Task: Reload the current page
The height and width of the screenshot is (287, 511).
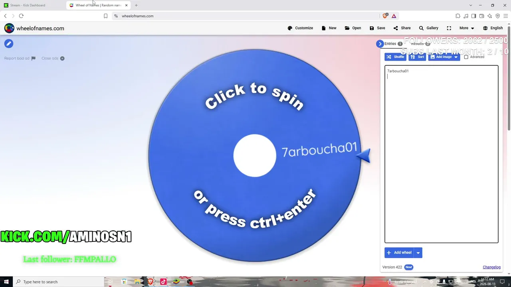Action: tap(21, 16)
